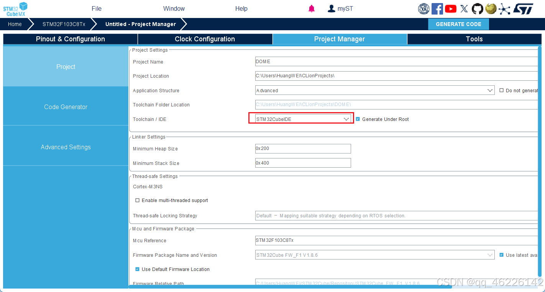Open the Code Generator side section
Screen dimensions: 545x292
tap(66, 107)
